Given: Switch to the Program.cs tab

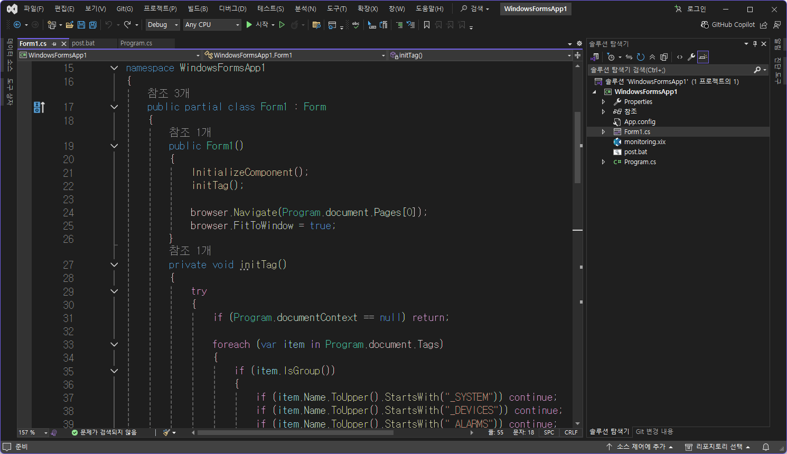Looking at the screenshot, I should [136, 43].
